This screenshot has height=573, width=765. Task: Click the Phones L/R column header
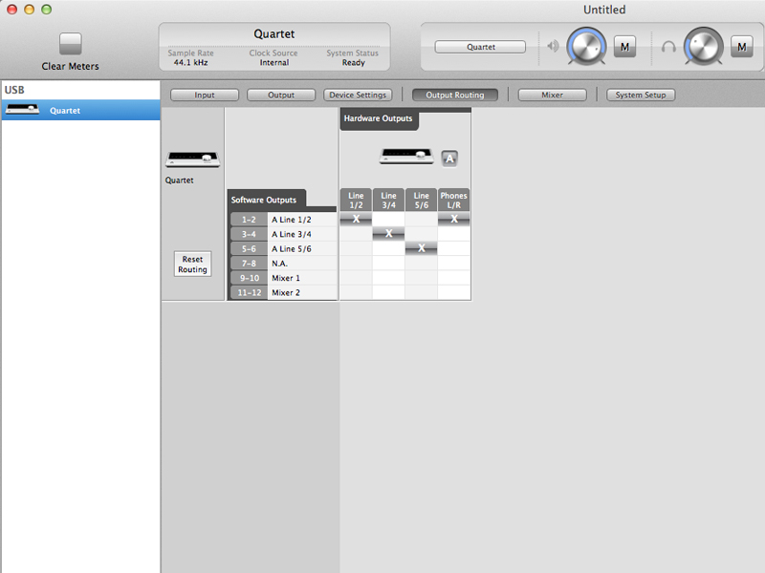453,200
